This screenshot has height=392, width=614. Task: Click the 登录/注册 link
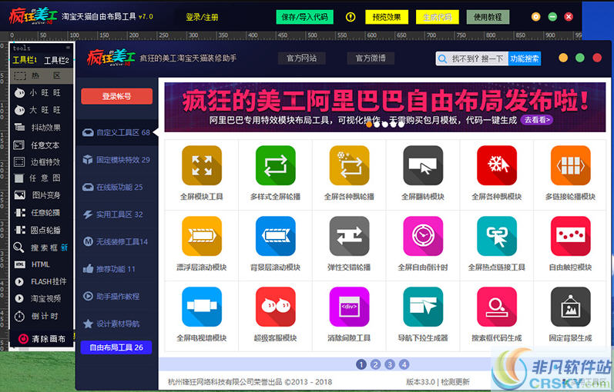202,17
